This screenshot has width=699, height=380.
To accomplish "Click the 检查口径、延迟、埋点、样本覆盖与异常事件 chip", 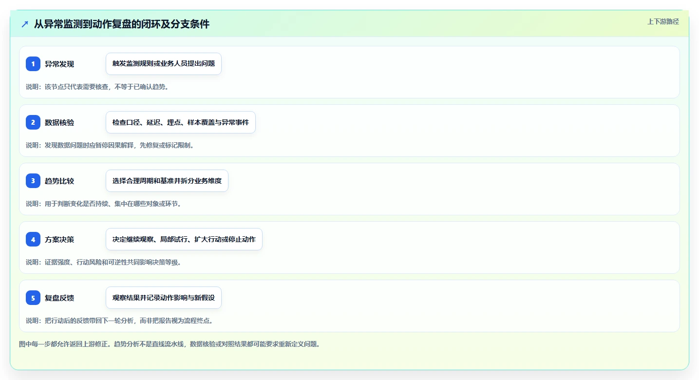I will [181, 122].
